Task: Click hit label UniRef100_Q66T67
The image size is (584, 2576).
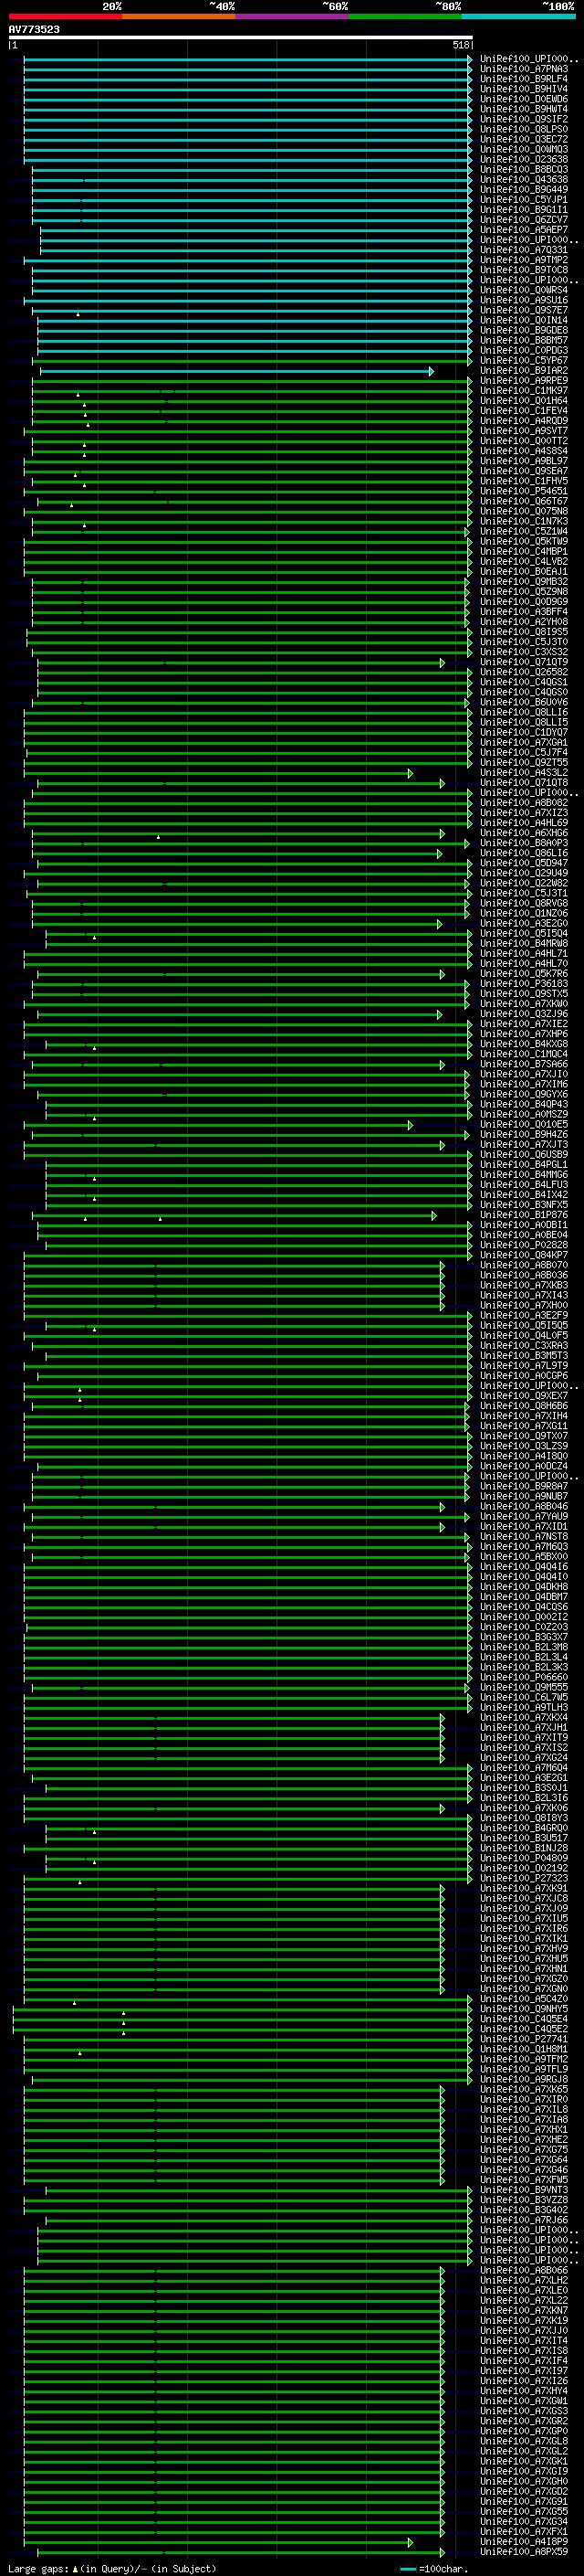Action: [523, 502]
